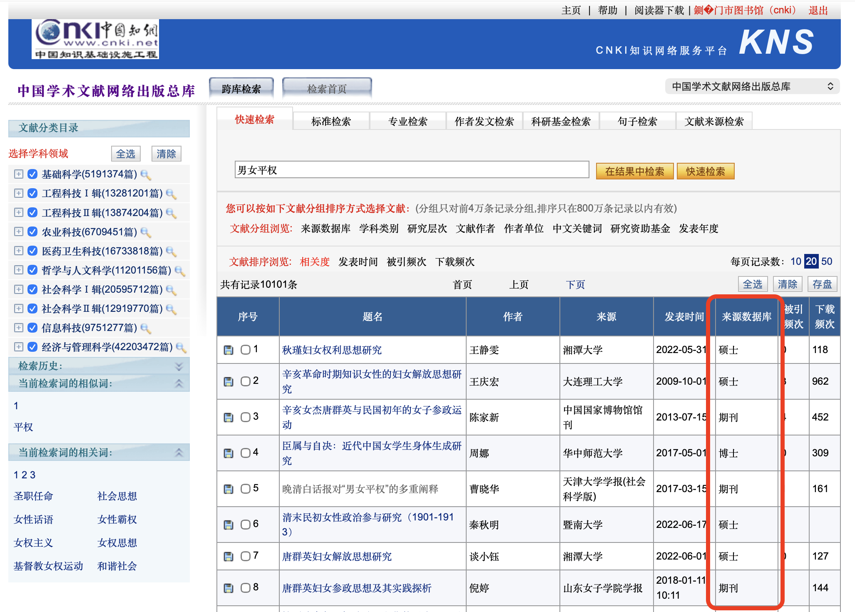Expand the 农业科技 tree node
Viewport: 855px width, 612px height.
[18, 231]
